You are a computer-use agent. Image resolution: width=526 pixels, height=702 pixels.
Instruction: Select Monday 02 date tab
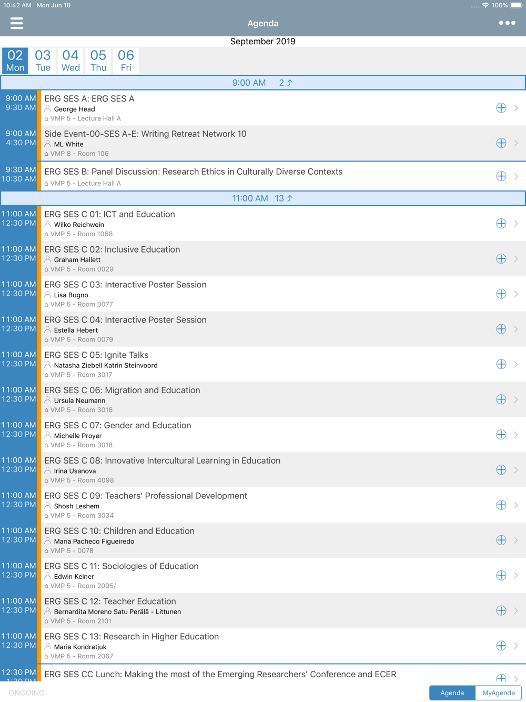tap(15, 61)
